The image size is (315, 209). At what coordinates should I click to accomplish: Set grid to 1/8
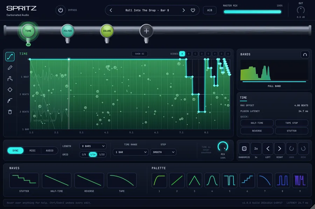click(x=84, y=154)
